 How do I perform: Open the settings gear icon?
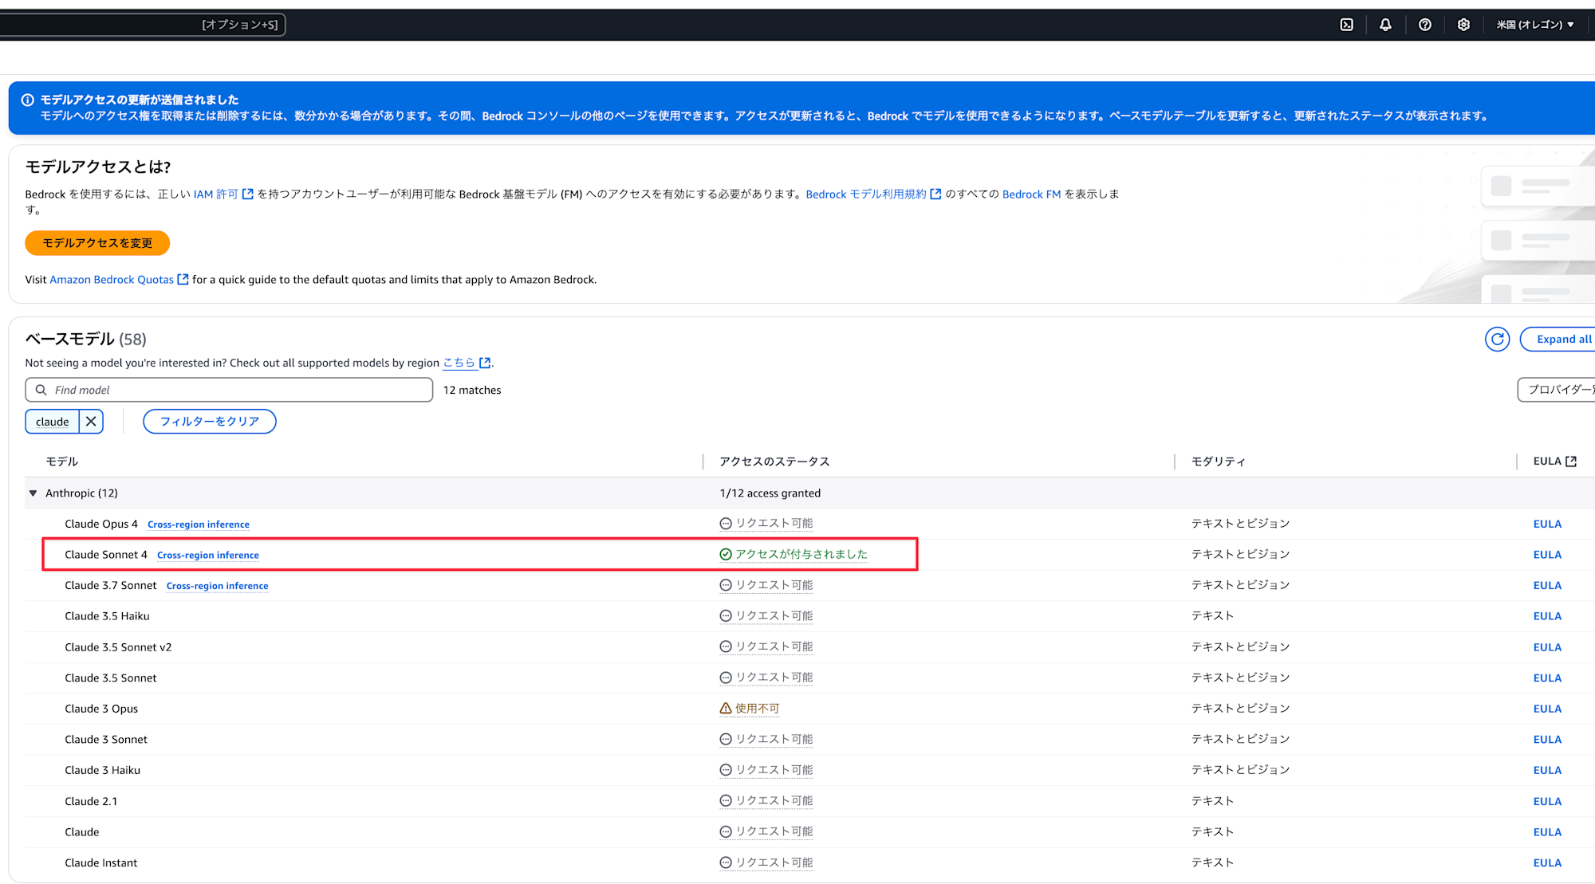click(1463, 25)
